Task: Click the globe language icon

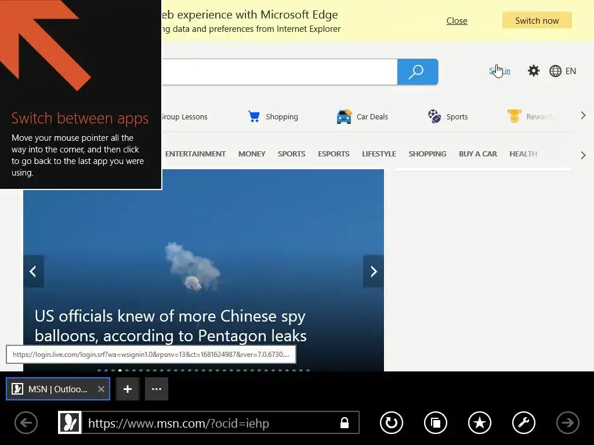Action: 555,71
